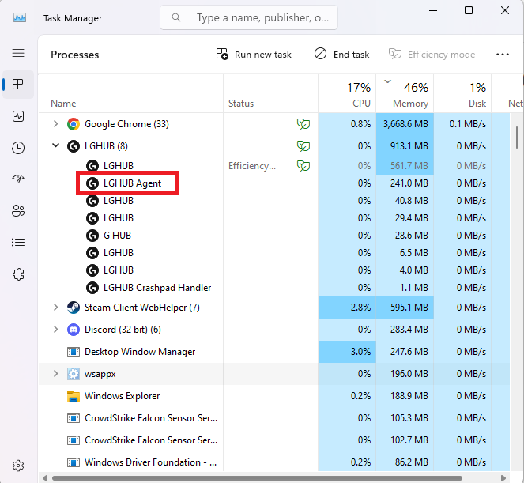Open the three-dot more options menu

(x=502, y=55)
